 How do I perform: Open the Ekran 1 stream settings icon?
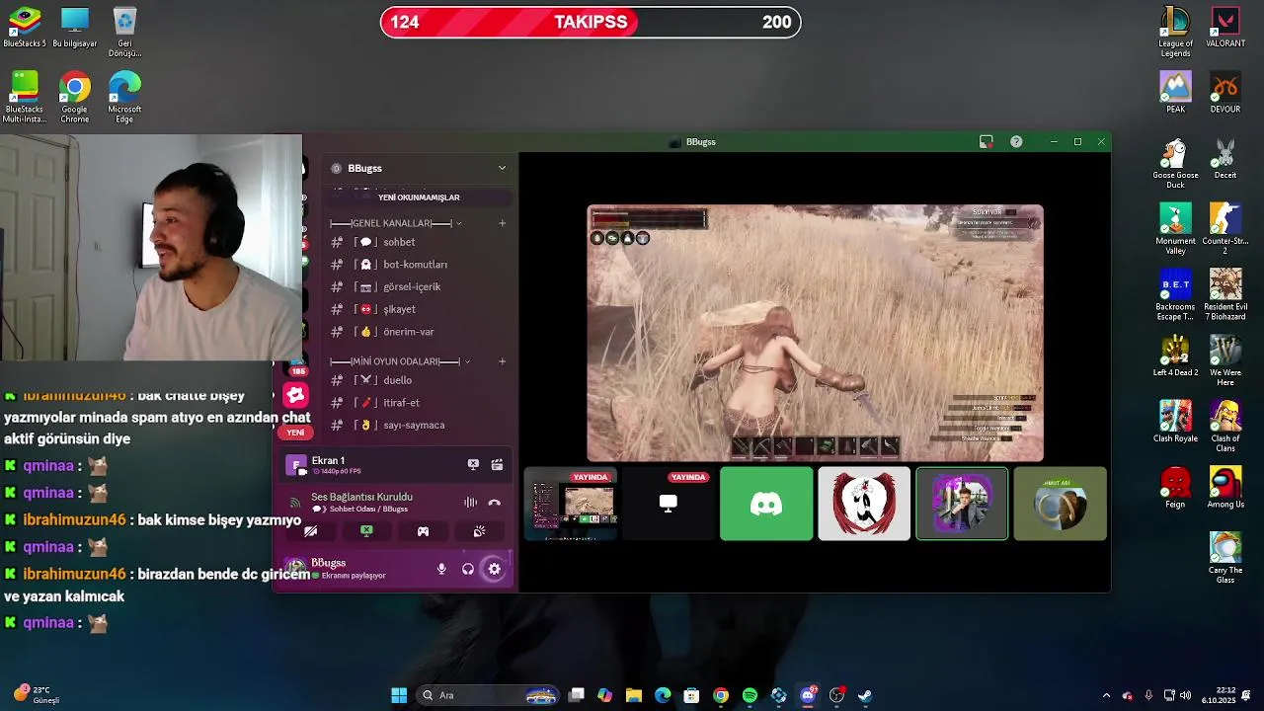[497, 464]
